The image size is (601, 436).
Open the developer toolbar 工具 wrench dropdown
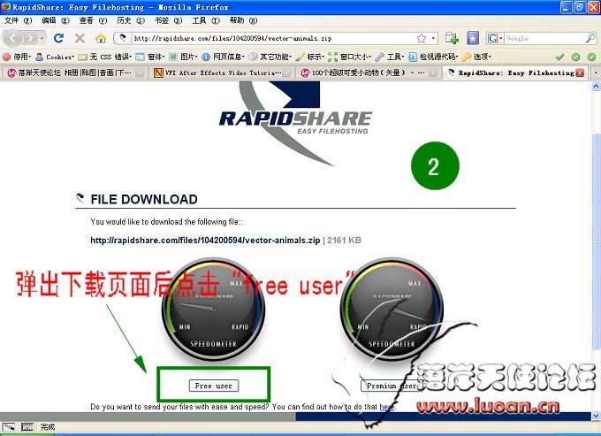(390, 57)
